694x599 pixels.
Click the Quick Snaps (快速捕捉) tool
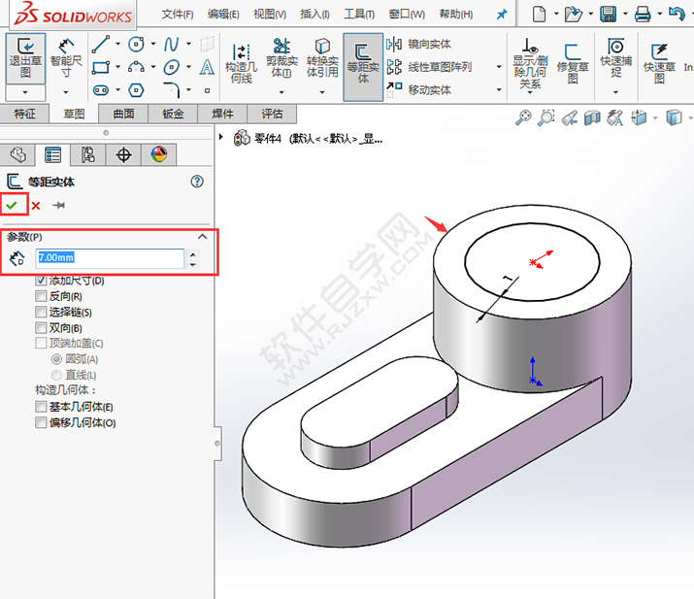point(615,57)
